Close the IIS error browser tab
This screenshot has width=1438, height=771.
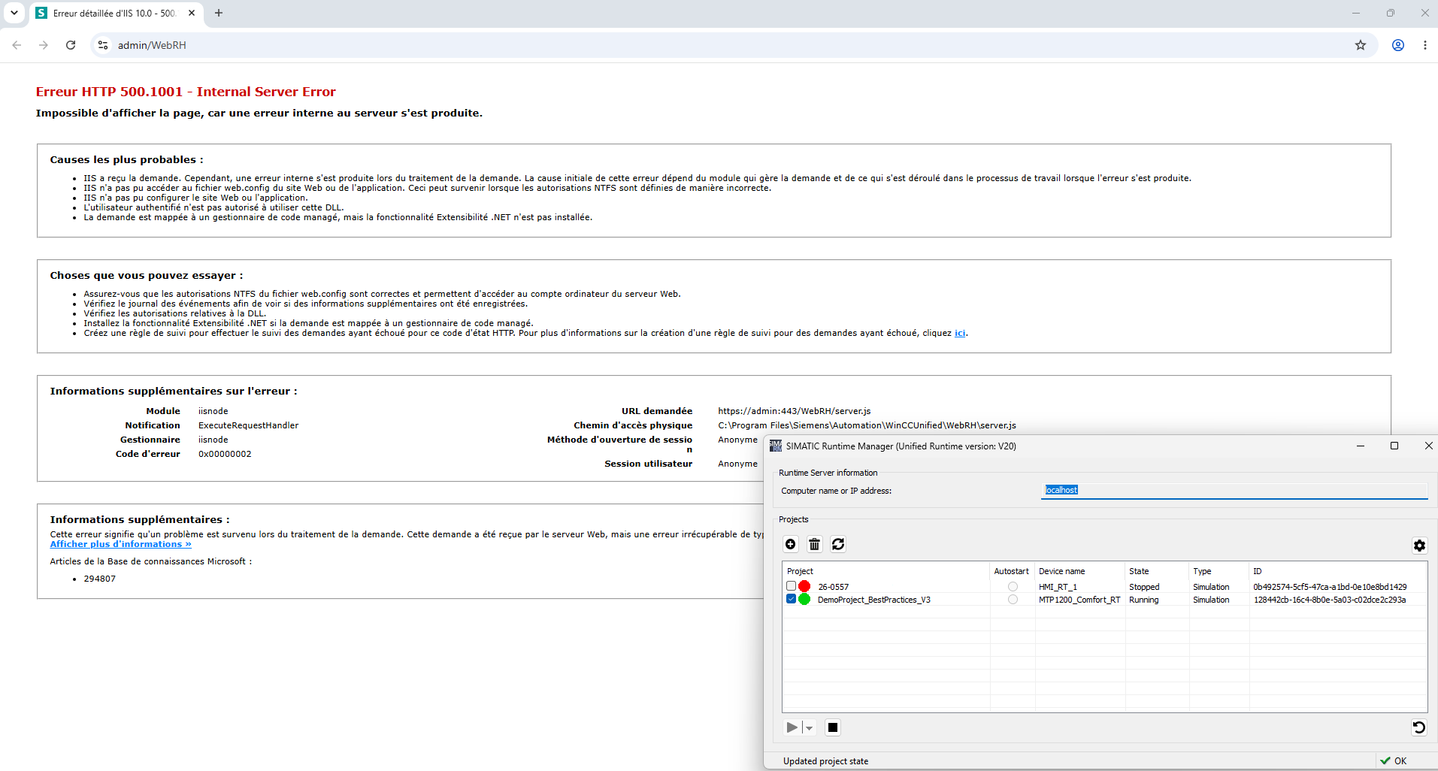tap(192, 13)
